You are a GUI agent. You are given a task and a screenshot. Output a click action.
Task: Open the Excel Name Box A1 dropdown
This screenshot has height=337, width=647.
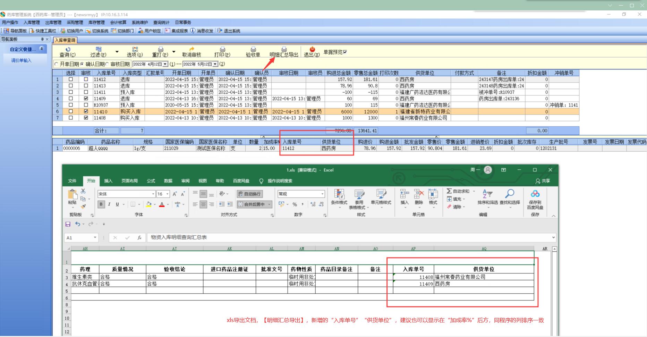95,238
